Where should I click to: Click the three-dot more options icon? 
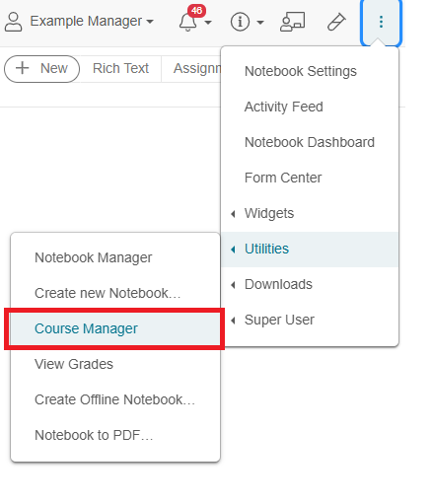click(381, 22)
